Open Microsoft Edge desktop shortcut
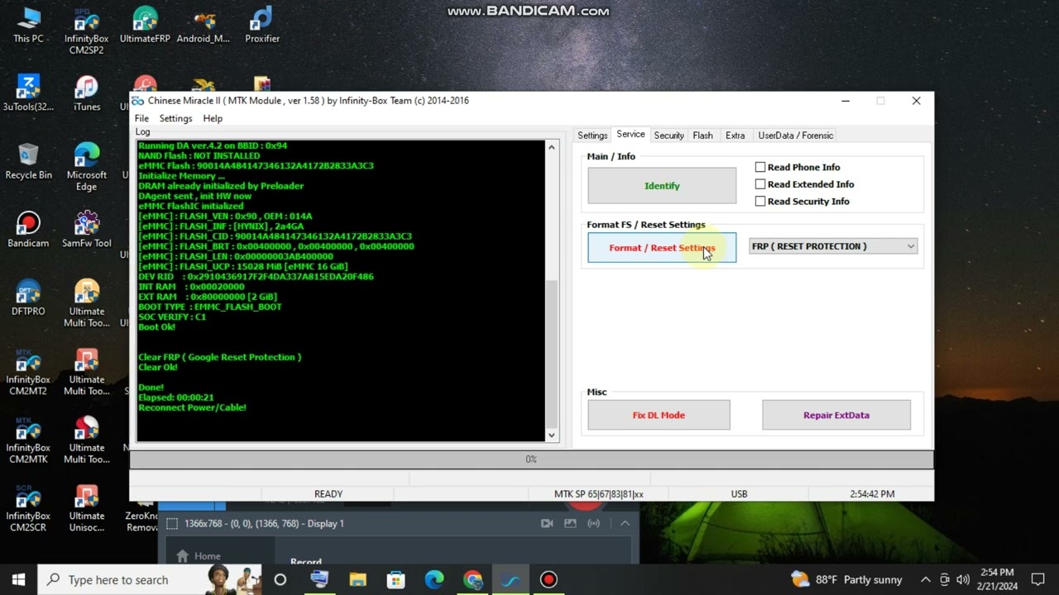 (x=87, y=167)
